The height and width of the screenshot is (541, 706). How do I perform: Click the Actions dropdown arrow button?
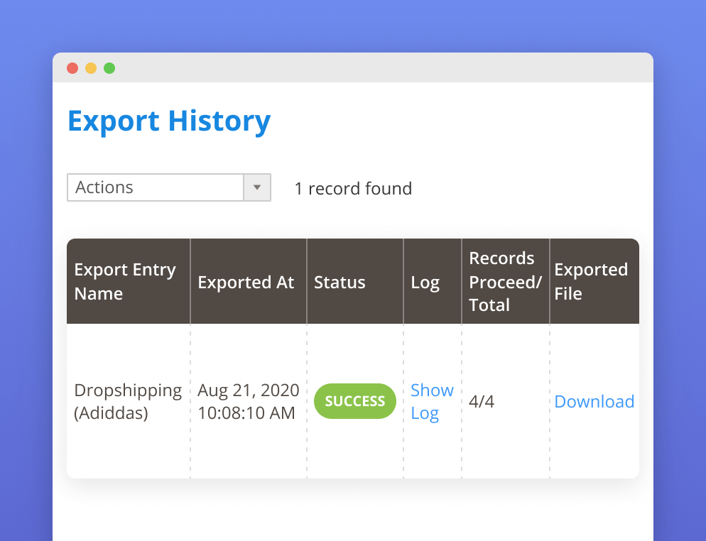pyautogui.click(x=257, y=187)
